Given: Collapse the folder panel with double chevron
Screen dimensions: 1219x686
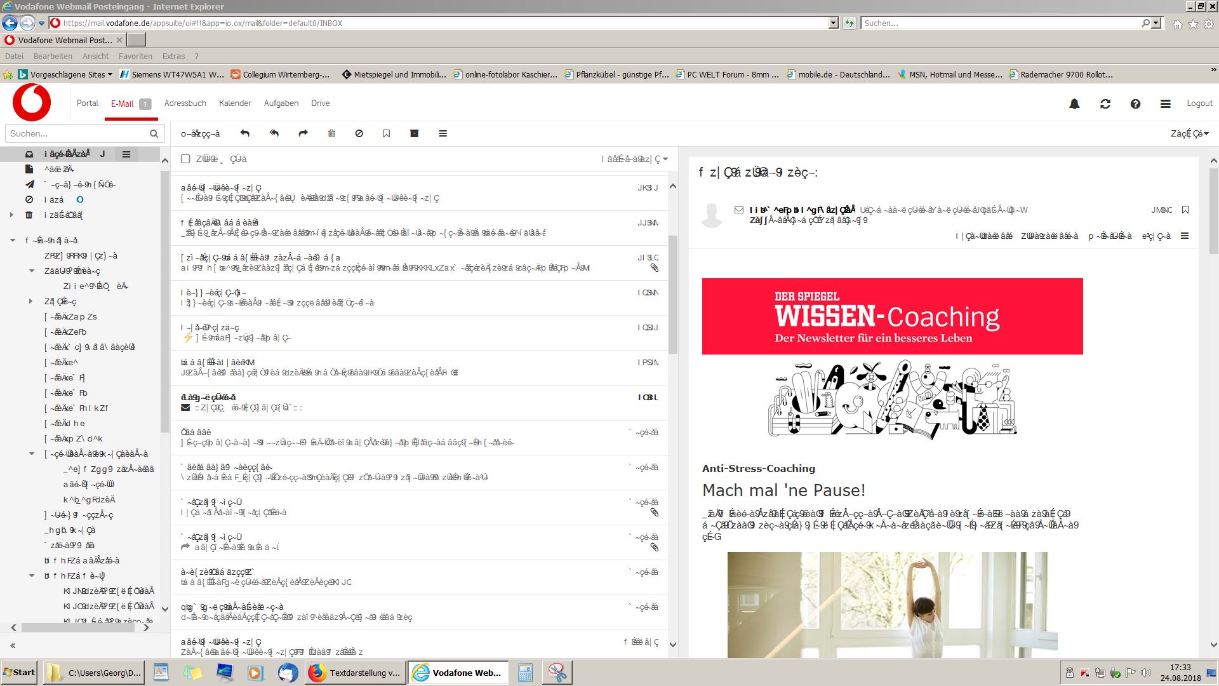Looking at the screenshot, I should [13, 645].
